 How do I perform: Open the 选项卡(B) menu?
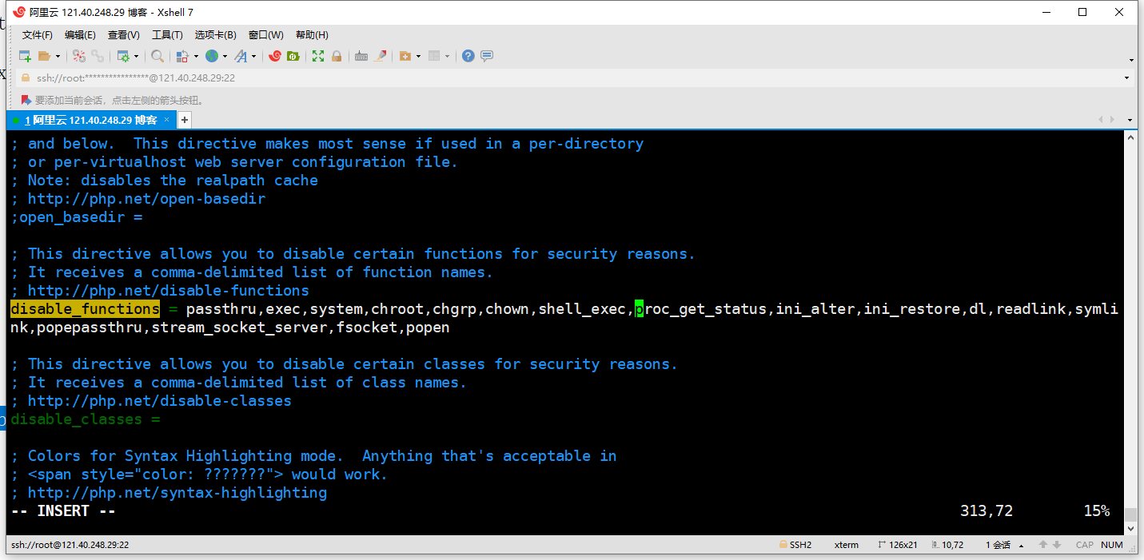[216, 35]
